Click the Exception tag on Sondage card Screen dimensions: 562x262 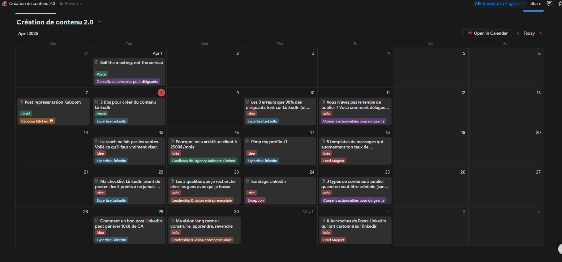click(255, 200)
